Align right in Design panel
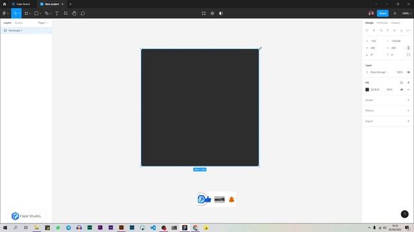Viewport: 414px width, 232px height. pyautogui.click(x=381, y=30)
